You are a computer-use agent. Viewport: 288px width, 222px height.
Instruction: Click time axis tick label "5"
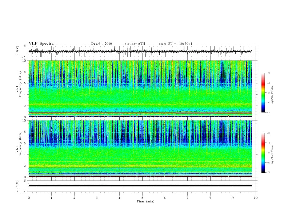click(142, 198)
